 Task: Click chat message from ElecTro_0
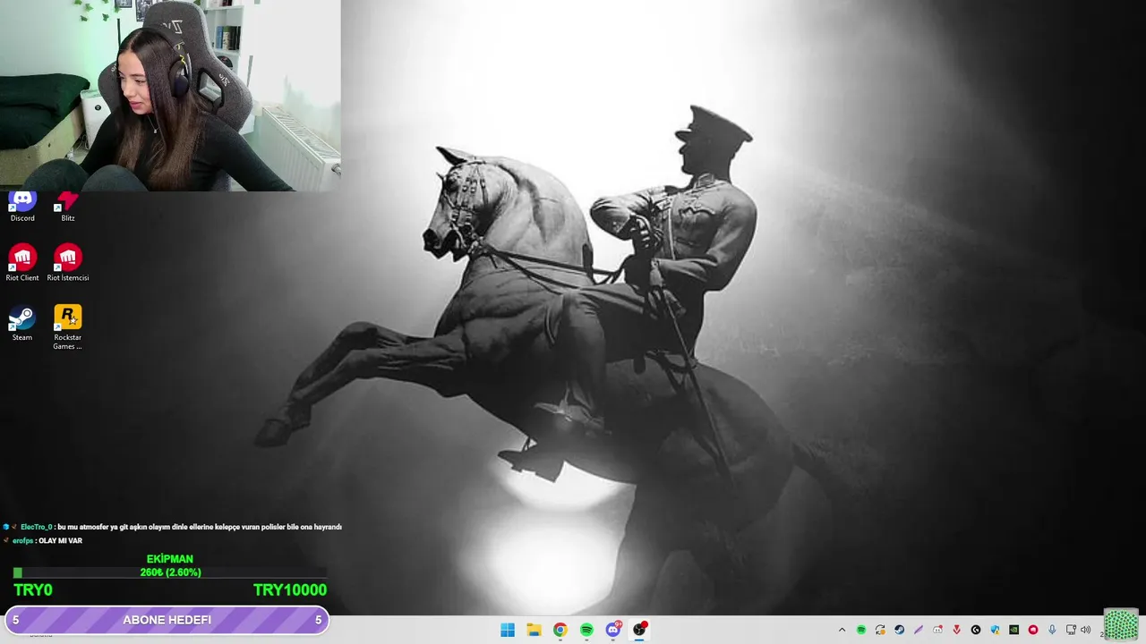click(x=172, y=527)
